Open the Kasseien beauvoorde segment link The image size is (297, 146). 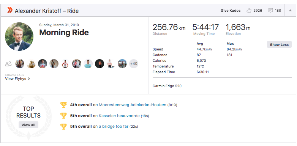click(119, 116)
